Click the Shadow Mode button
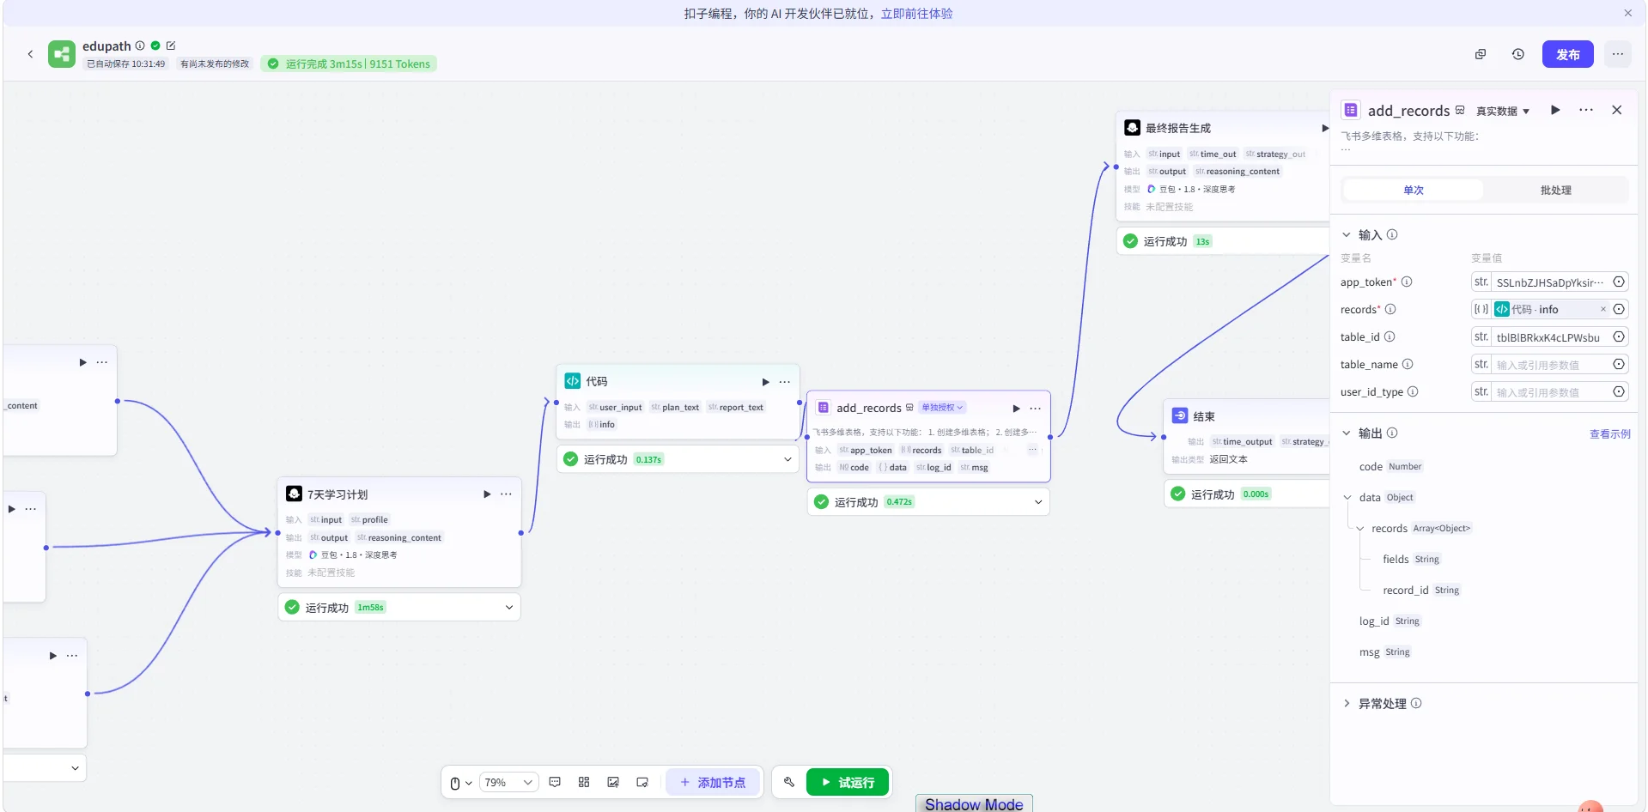The width and height of the screenshot is (1648, 812). (x=974, y=804)
